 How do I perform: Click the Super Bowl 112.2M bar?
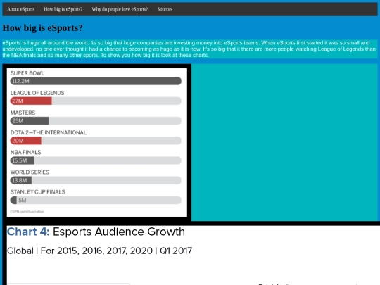(96, 81)
